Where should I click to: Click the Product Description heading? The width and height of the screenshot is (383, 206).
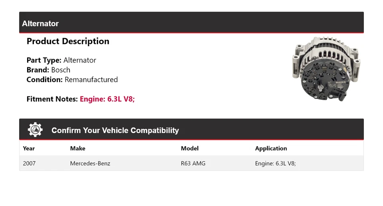pos(68,41)
